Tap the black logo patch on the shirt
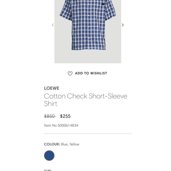171x171 pixels. [x=103, y=4]
